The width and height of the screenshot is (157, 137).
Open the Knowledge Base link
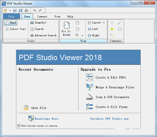47,119
